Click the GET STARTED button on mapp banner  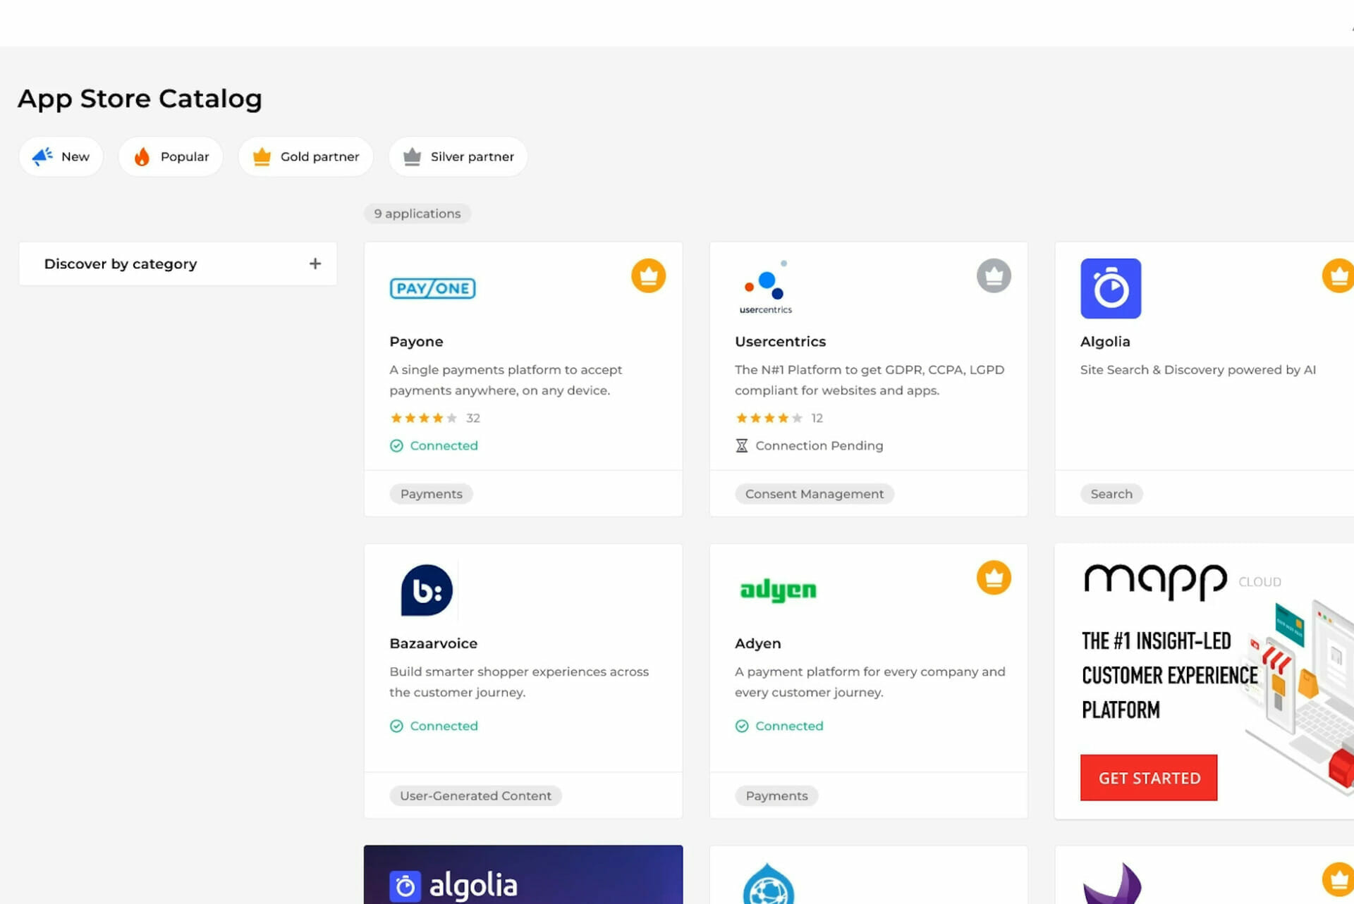coord(1149,778)
